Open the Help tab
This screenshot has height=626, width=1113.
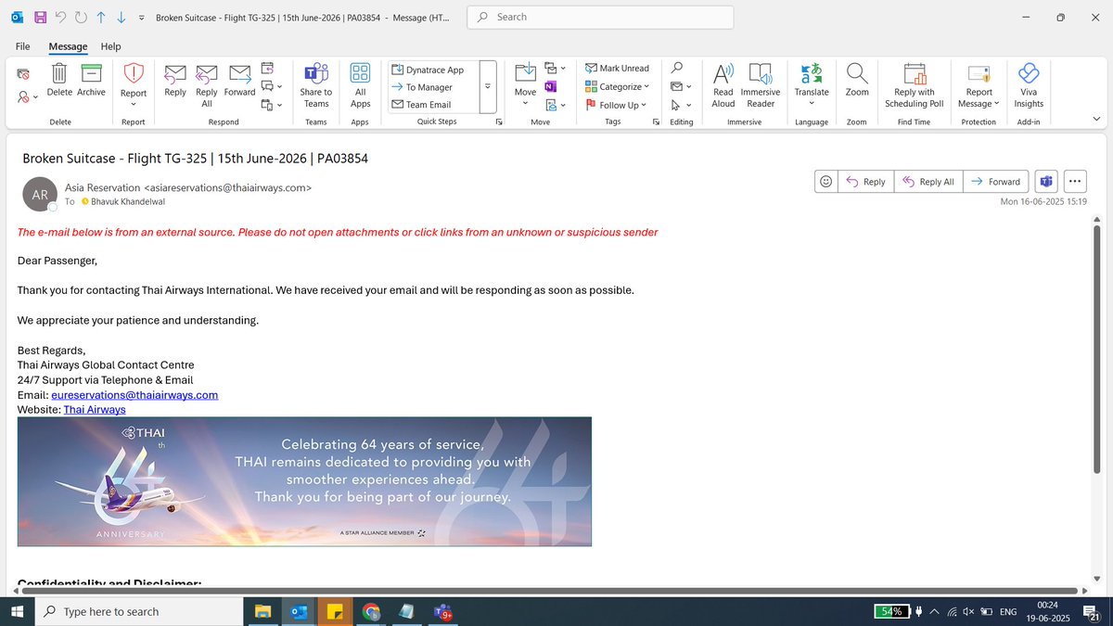point(111,46)
